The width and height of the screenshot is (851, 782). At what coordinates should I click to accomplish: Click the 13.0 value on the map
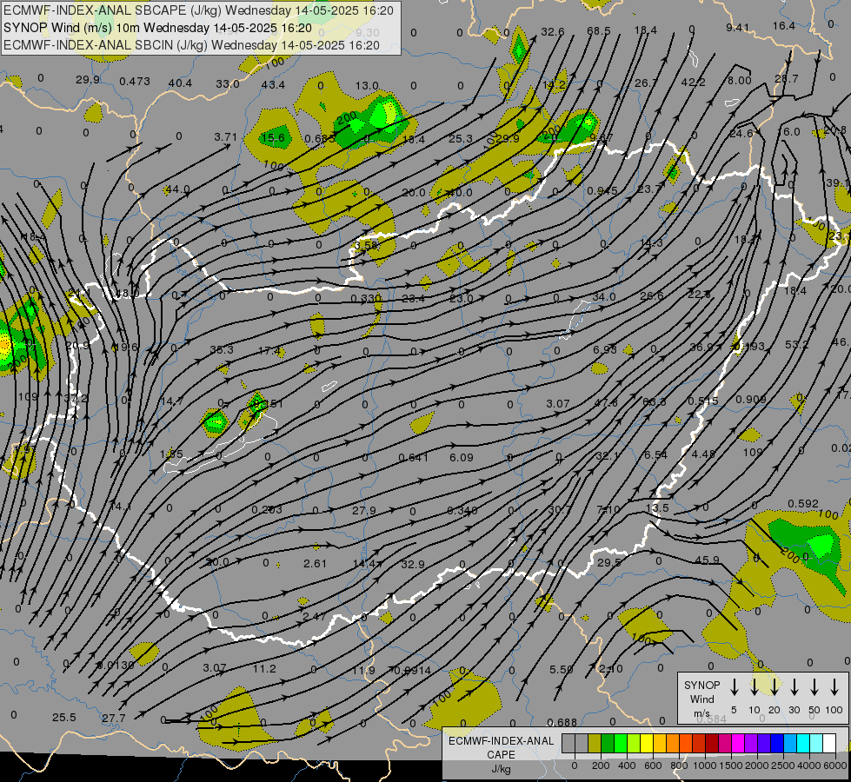[x=367, y=86]
